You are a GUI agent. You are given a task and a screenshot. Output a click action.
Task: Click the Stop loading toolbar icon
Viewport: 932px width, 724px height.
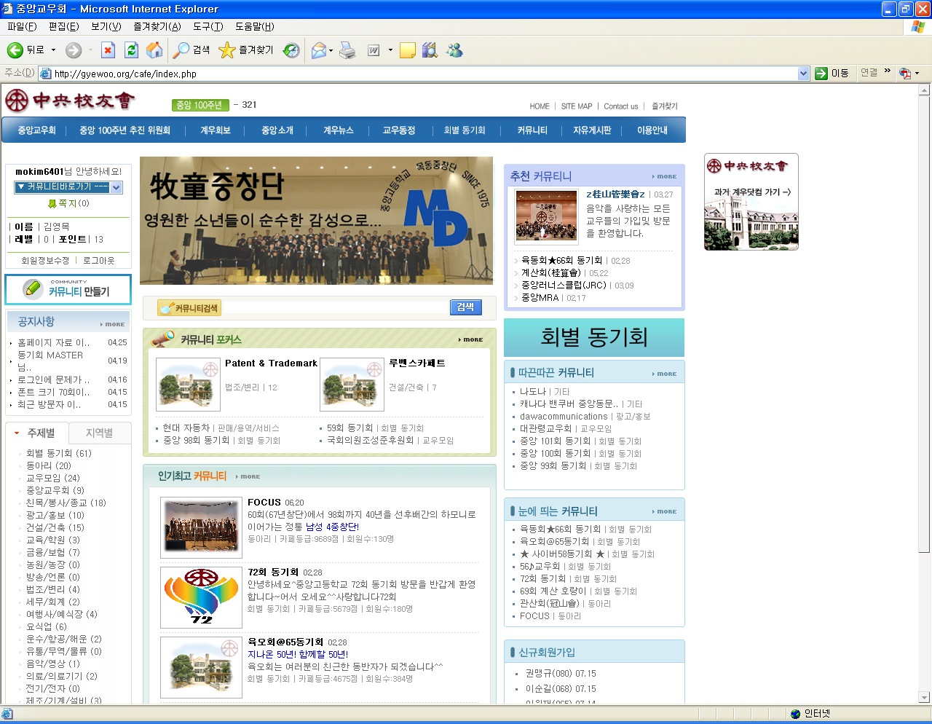pos(108,50)
